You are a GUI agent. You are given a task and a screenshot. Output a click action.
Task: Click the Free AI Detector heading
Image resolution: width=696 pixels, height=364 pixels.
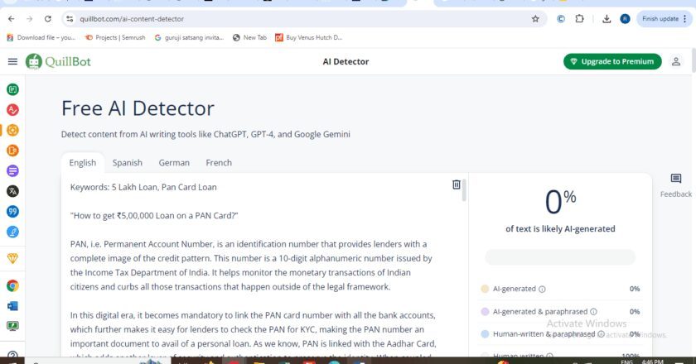coord(138,108)
